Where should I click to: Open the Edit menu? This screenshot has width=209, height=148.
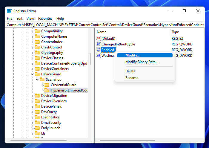click(x=19, y=19)
